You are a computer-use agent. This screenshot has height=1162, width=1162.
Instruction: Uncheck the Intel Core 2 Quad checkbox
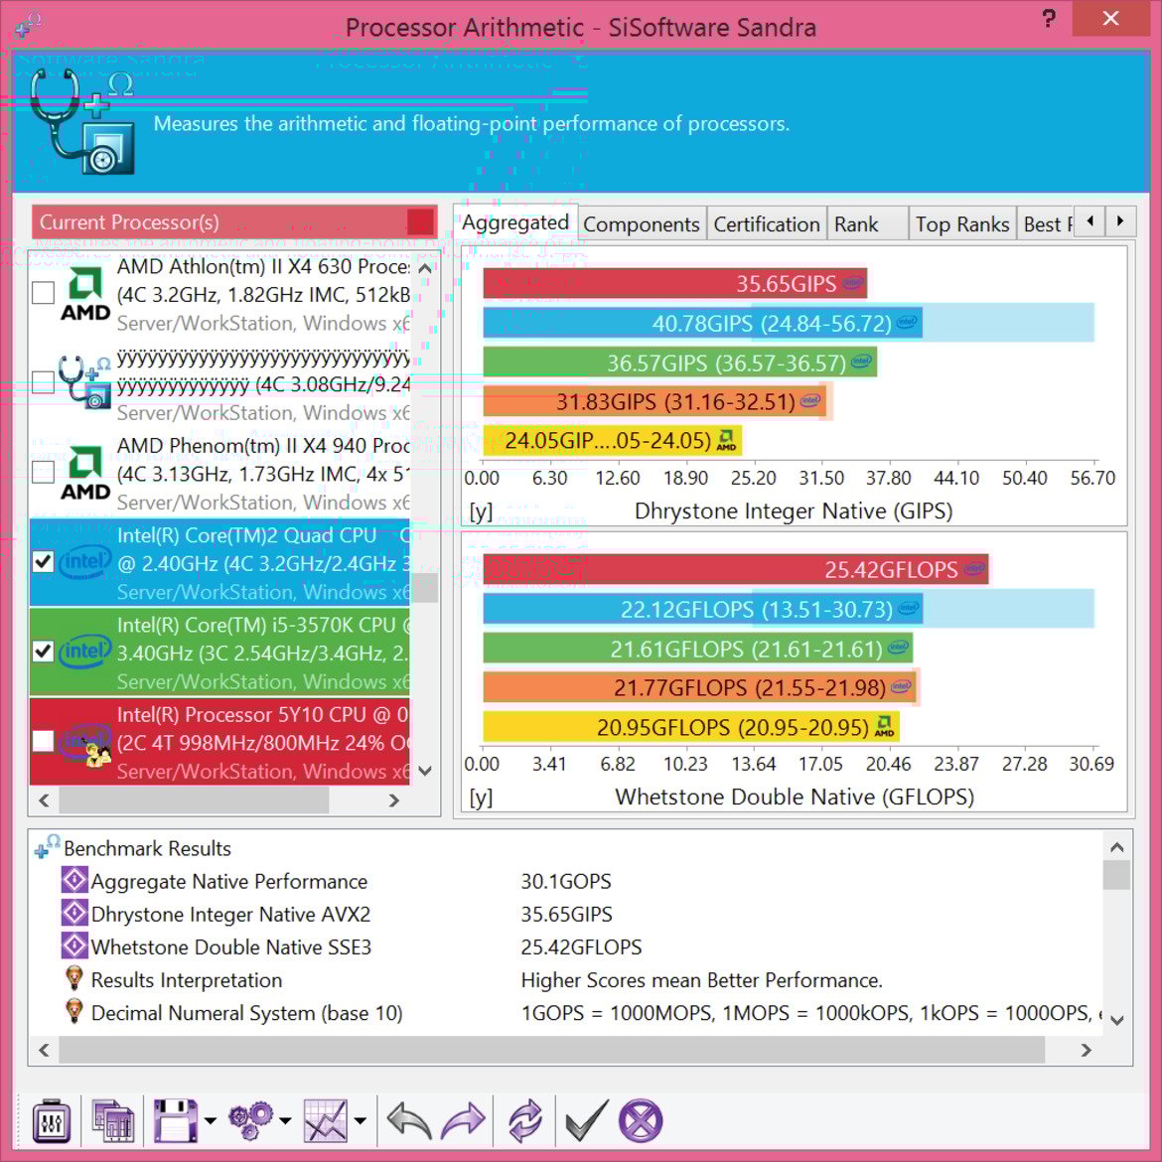click(x=43, y=562)
